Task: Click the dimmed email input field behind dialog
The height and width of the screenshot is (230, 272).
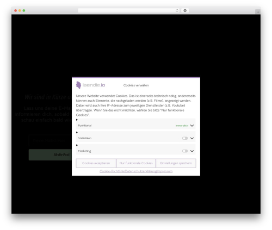Action: (50, 140)
